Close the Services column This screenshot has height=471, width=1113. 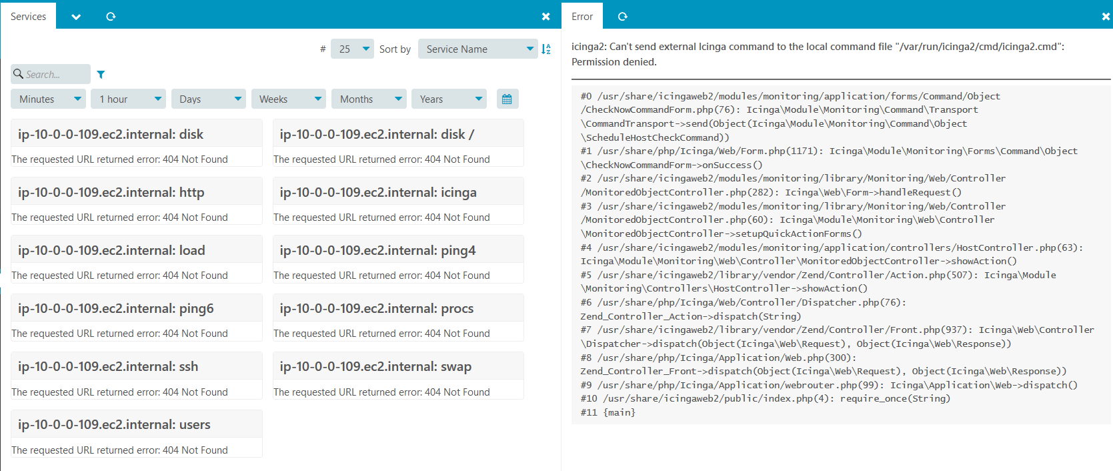(x=546, y=17)
